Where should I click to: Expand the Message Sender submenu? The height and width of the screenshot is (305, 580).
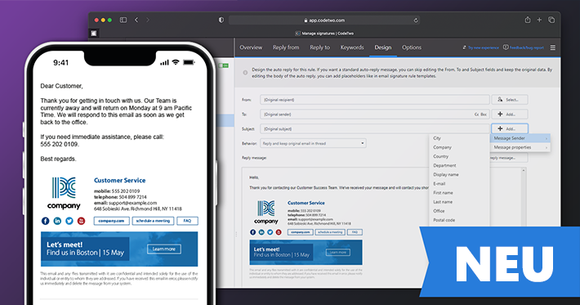(x=520, y=138)
